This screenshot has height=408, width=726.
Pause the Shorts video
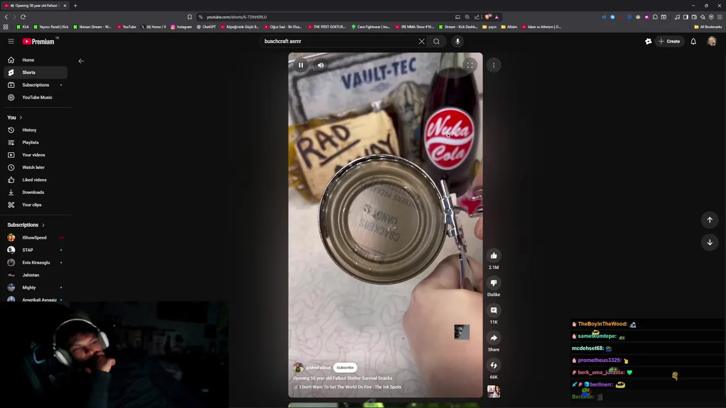coord(301,65)
